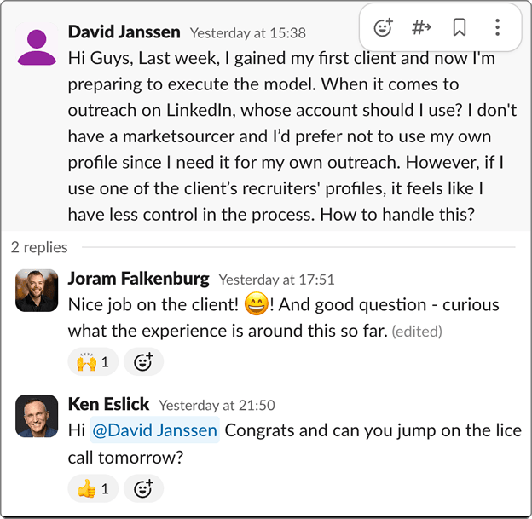532x519 pixels.
Task: Toggle raised hands reaction on Joram's reply
Action: (x=93, y=362)
